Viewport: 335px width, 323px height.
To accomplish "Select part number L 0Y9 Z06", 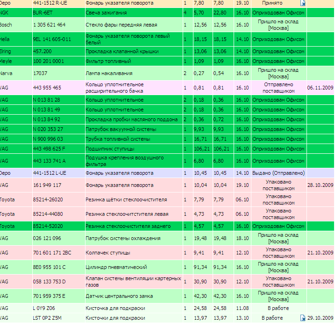I will (x=44, y=308).
